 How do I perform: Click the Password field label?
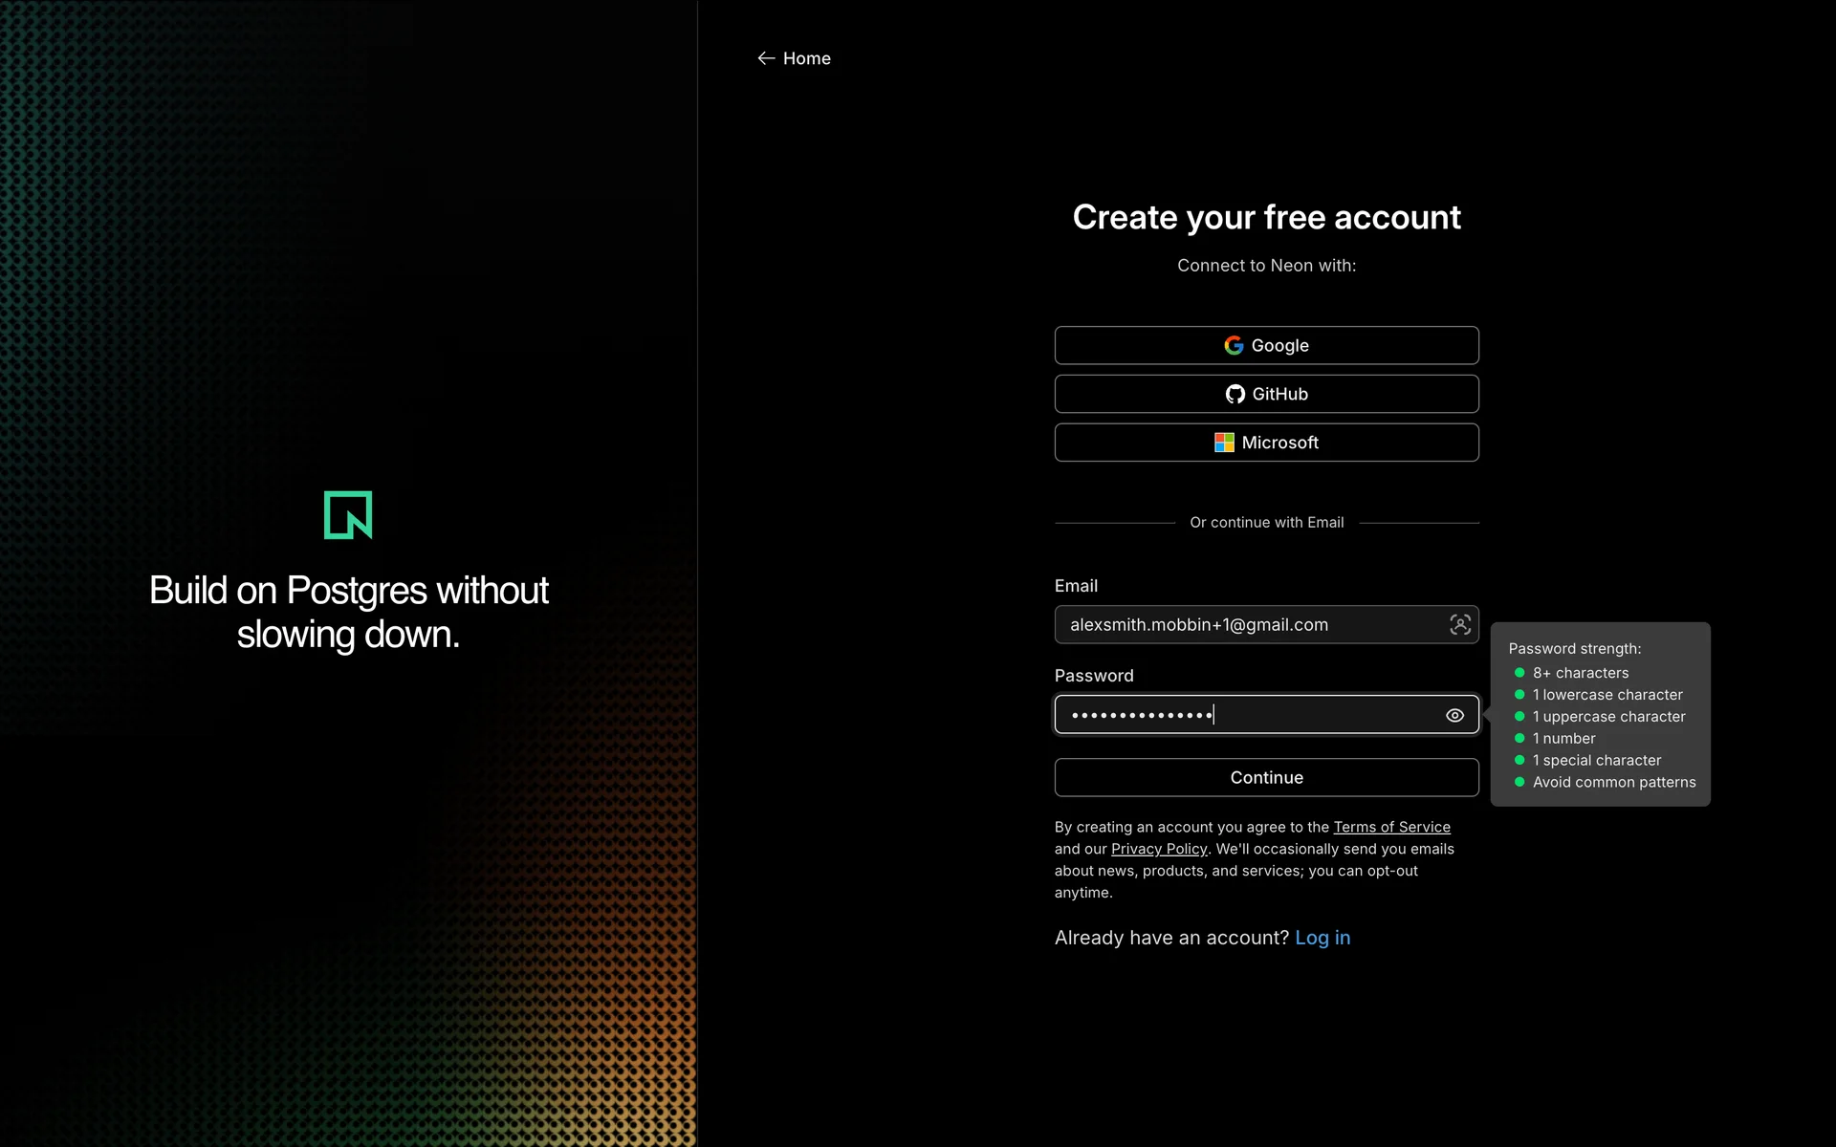(1094, 676)
